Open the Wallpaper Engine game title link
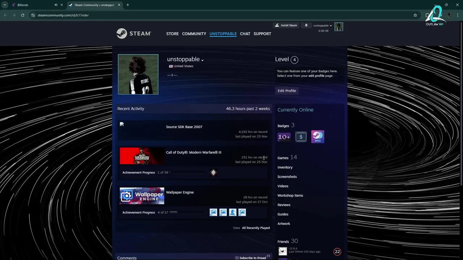 180,192
